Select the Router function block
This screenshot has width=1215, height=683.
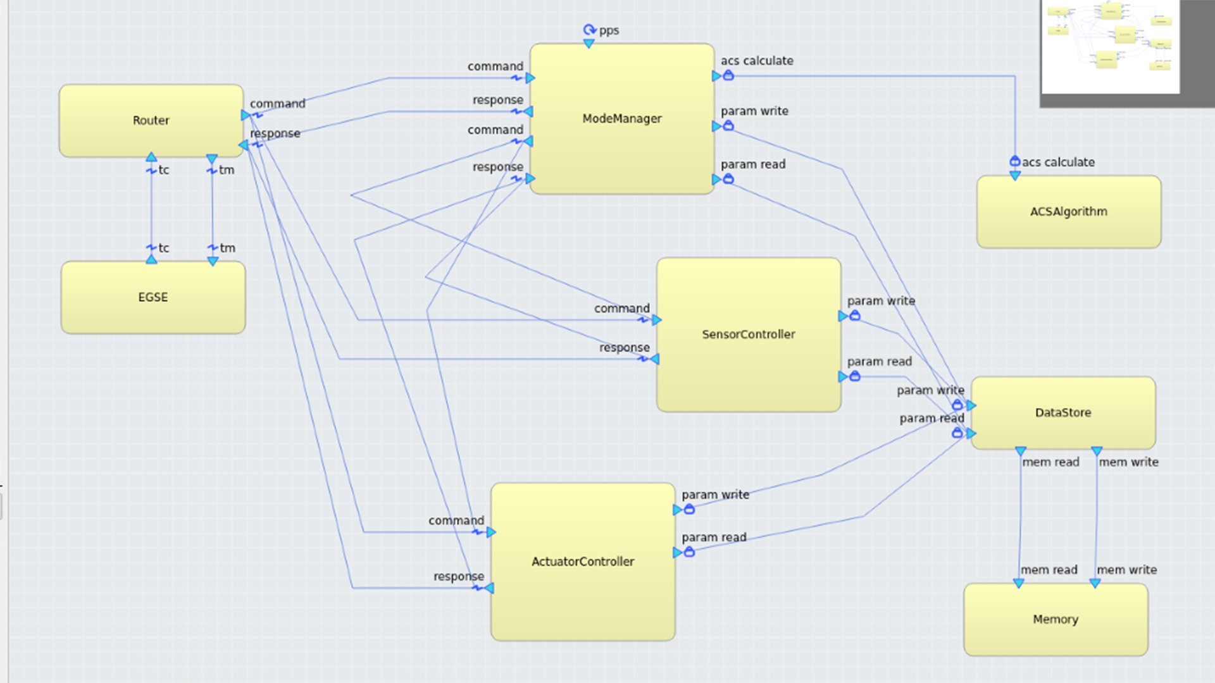coord(151,120)
